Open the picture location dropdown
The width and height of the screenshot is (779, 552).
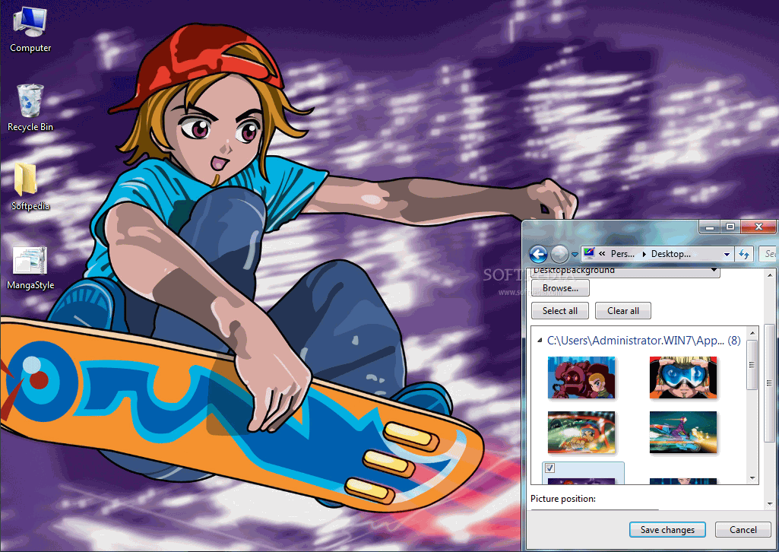[625, 271]
